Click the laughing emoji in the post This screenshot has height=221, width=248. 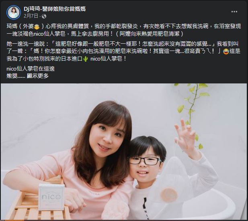[226, 51]
